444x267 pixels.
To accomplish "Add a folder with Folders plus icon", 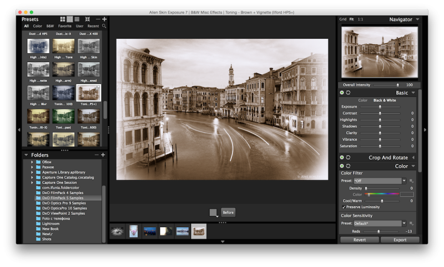I will (103, 155).
